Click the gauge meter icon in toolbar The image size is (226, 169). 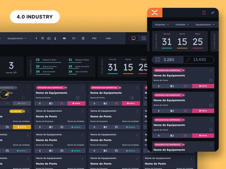[49, 38]
